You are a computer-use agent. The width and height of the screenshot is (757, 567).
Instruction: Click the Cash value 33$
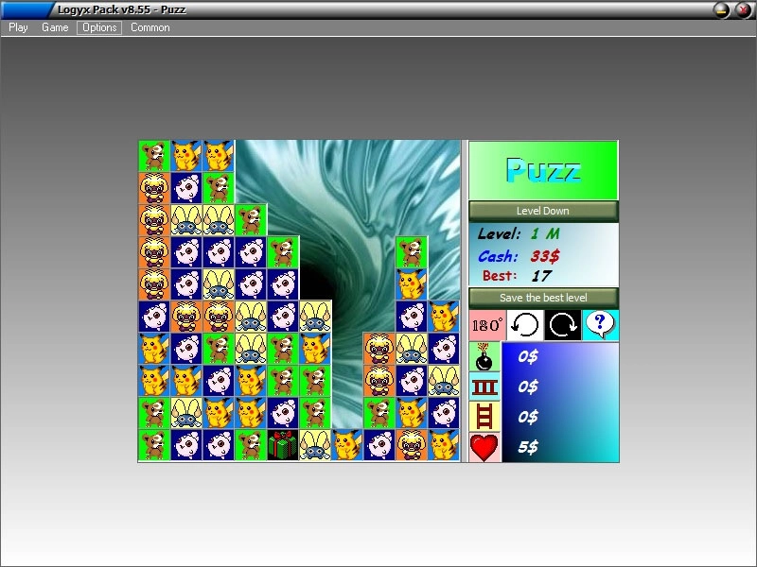click(545, 255)
